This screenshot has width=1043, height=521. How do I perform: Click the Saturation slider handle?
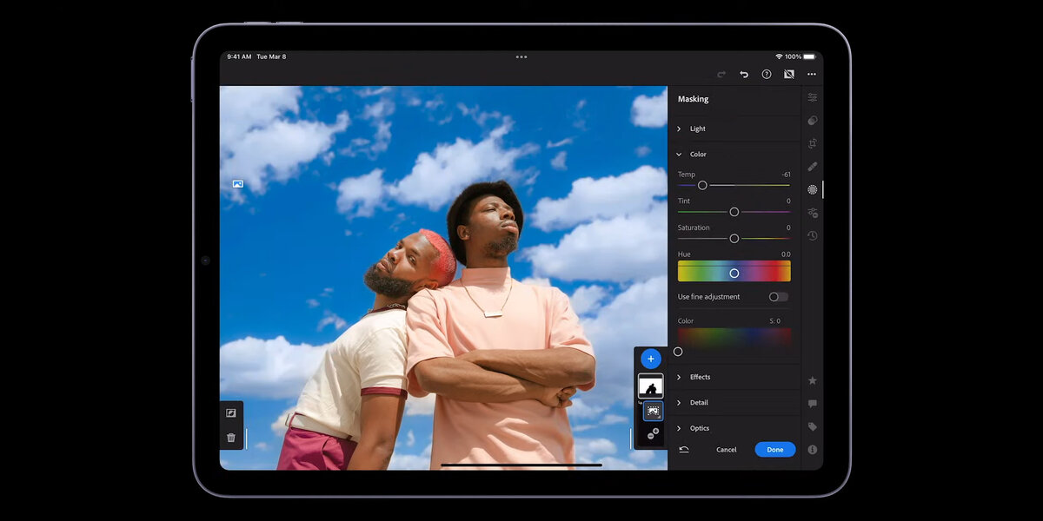click(x=734, y=238)
